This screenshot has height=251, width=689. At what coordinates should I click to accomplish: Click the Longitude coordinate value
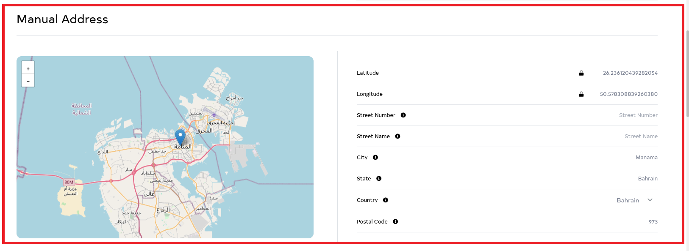point(628,94)
